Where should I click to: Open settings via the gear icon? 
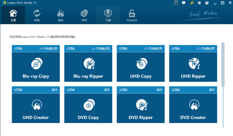(x=199, y=3)
